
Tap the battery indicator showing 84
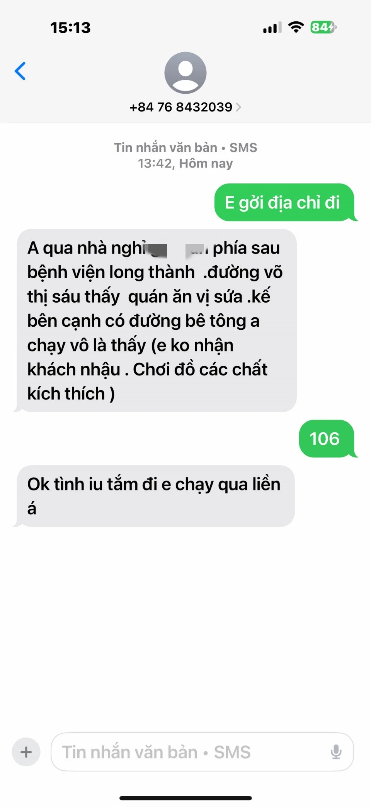pos(323,27)
